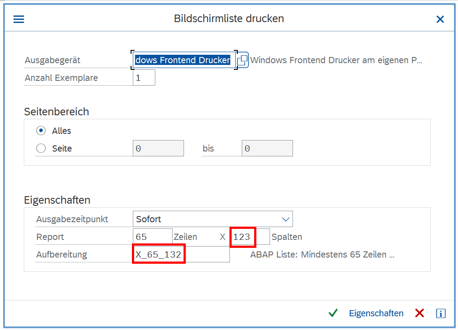The height and width of the screenshot is (330, 458).
Task: Click the Anzahl Exemplare field
Action: pyautogui.click(x=144, y=78)
